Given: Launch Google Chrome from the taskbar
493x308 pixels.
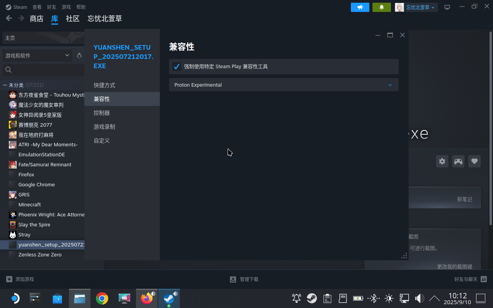Looking at the screenshot, I should [x=102, y=298].
